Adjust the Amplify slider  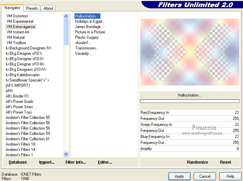pyautogui.click(x=190, y=149)
